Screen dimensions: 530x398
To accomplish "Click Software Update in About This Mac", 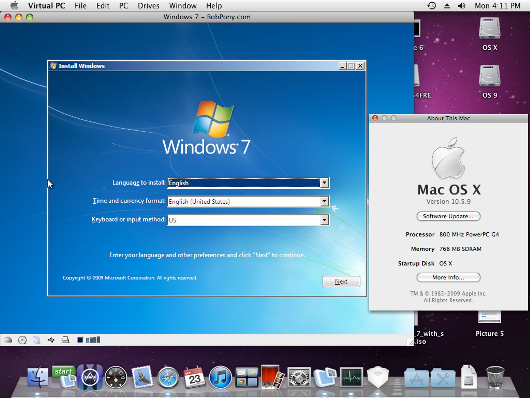I will coord(448,216).
